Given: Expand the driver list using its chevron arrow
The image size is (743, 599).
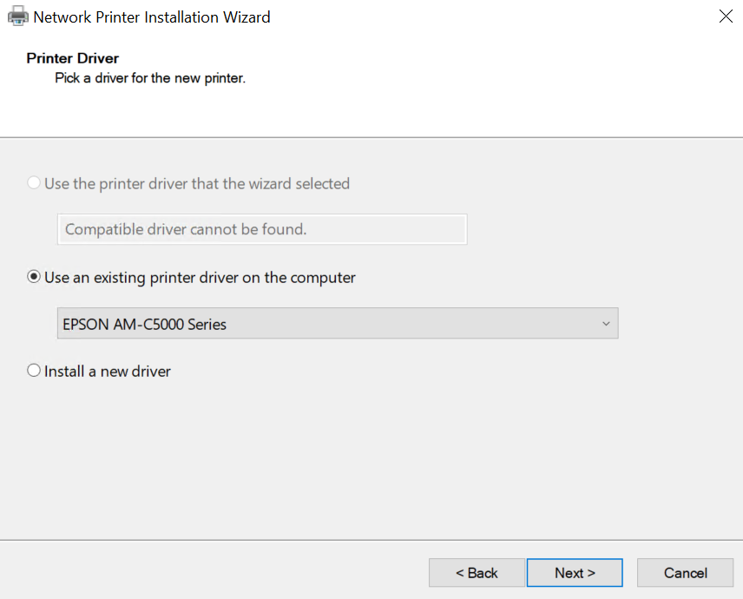Looking at the screenshot, I should (x=606, y=324).
